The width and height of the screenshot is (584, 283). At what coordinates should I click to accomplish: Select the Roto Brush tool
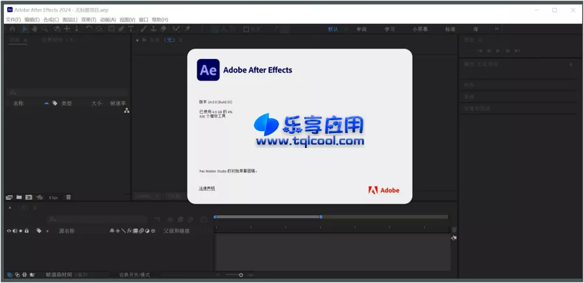tap(176, 29)
